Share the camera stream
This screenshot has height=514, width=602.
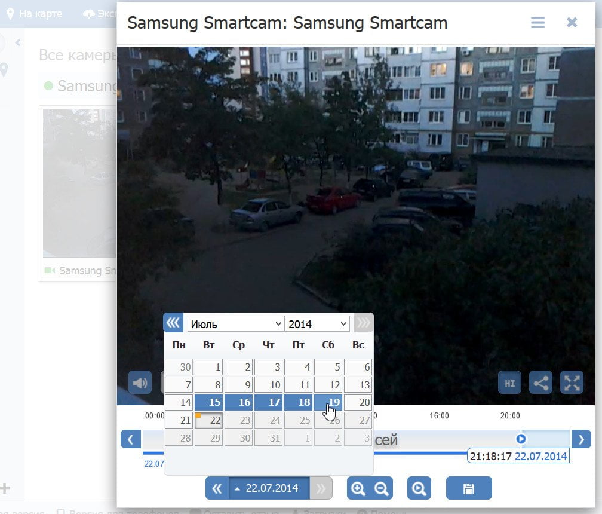coord(540,383)
